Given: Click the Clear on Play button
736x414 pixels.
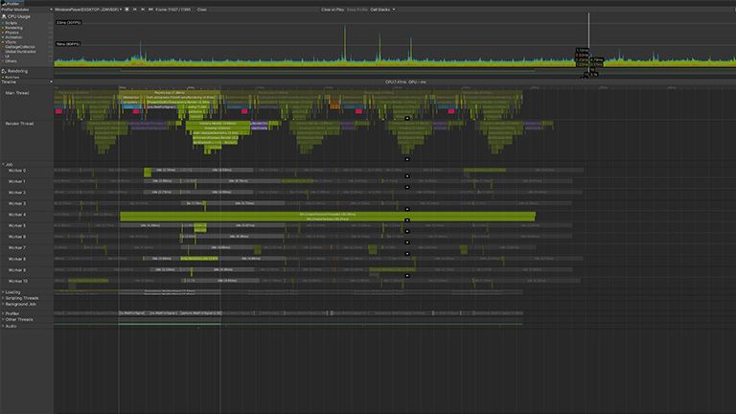Looking at the screenshot, I should pos(333,10).
